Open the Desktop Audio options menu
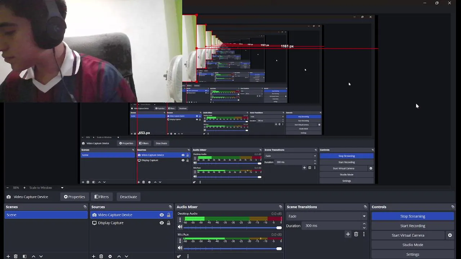This screenshot has height=259, width=461. pyautogui.click(x=180, y=220)
